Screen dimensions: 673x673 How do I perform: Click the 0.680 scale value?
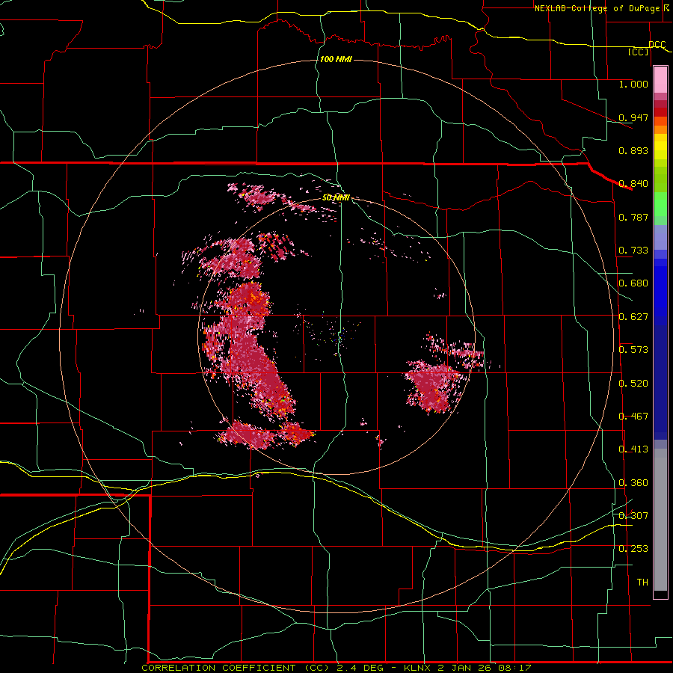tap(633, 283)
